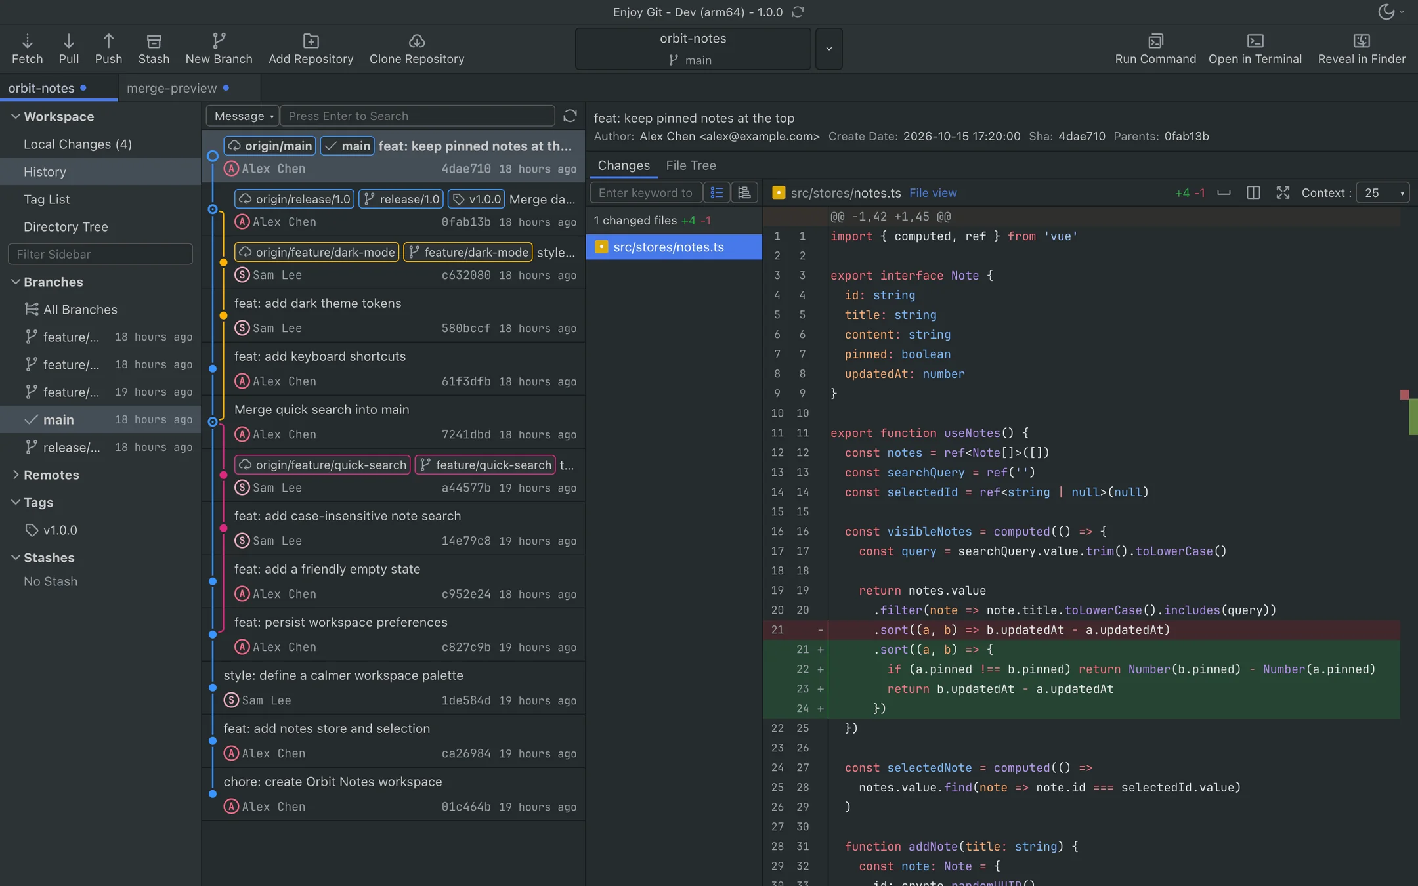Collapse the Workspace section
The image size is (1418, 886).
point(16,116)
